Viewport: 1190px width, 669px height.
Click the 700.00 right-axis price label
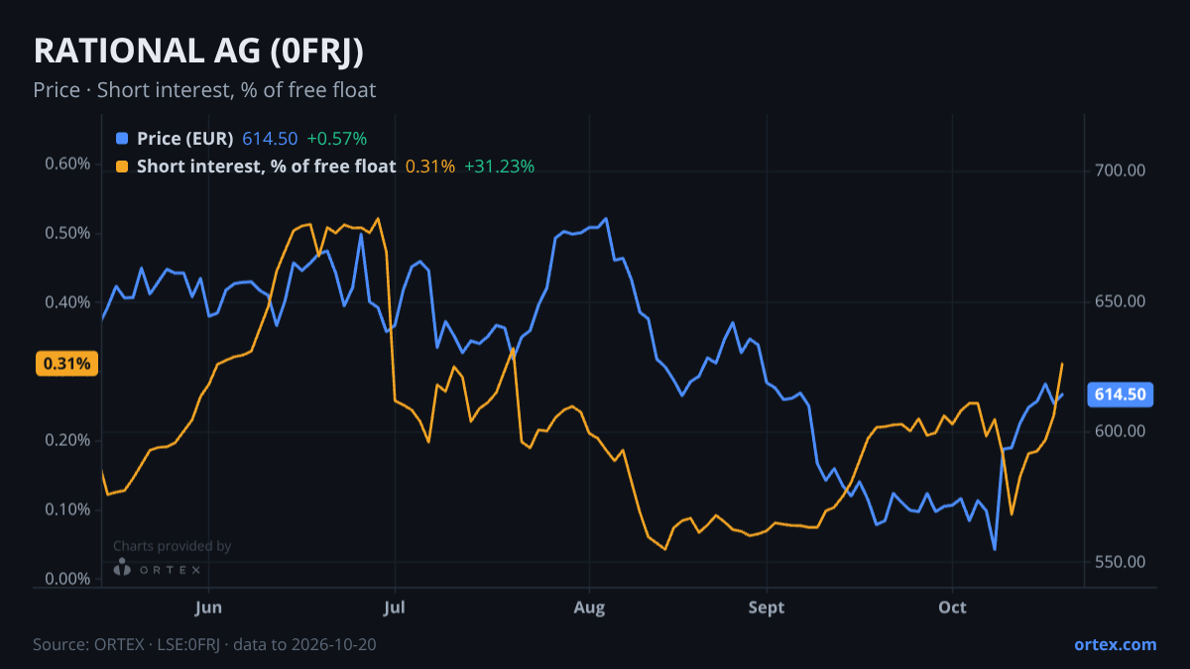(1121, 170)
